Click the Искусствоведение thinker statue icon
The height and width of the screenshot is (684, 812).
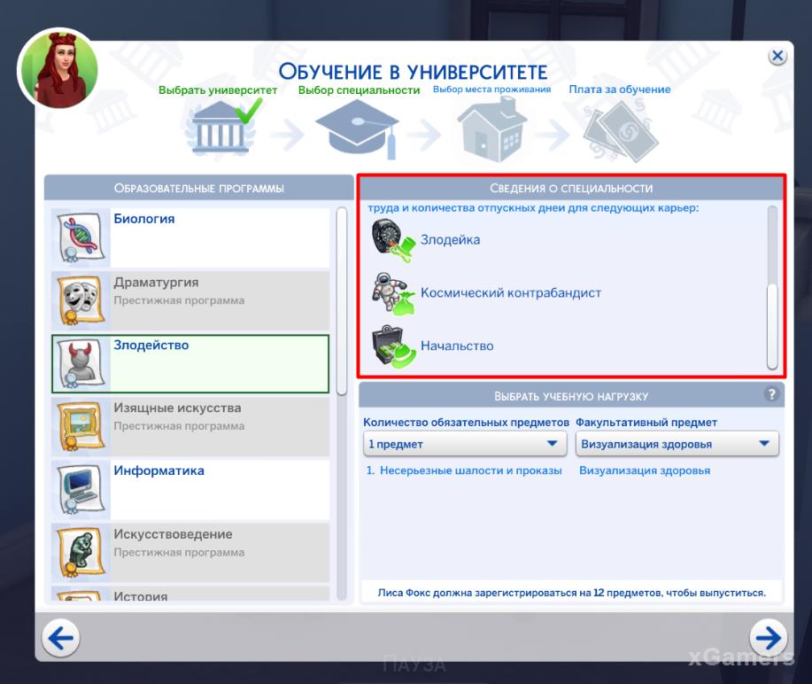tap(81, 552)
